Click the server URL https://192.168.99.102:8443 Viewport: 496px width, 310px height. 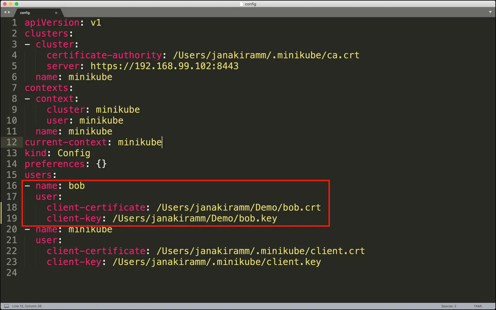click(164, 66)
